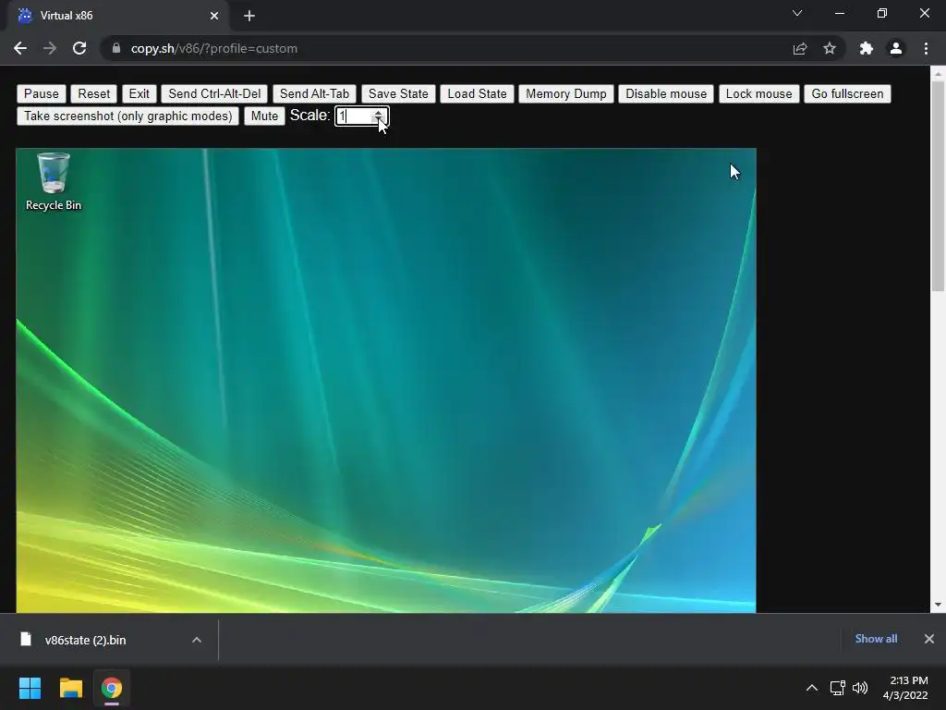Open downloaded v86state (2).bin file
This screenshot has width=946, height=710.
(84, 640)
